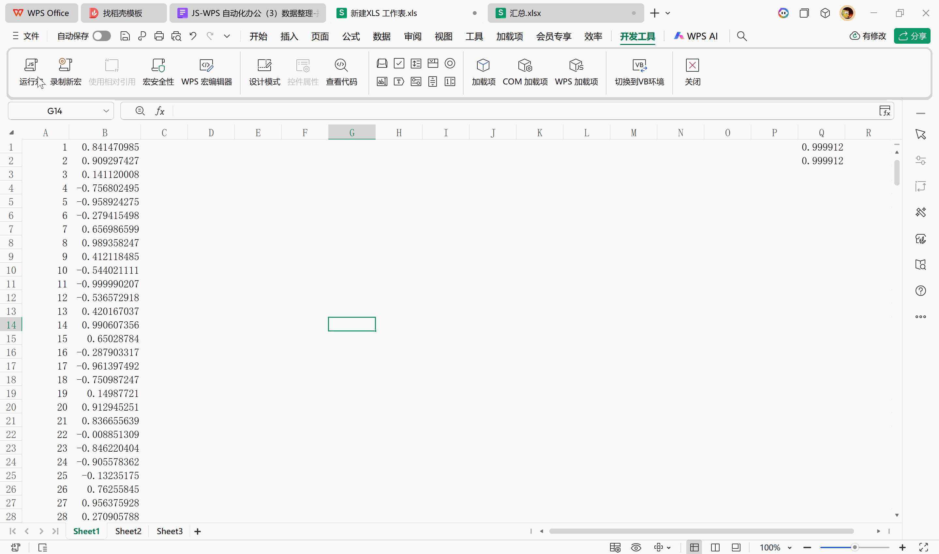Adjust the zoom slider handle
Screen dimensions: 939x554
(855, 547)
